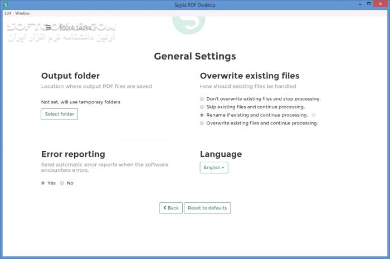Click the Sejda app icon in title bar
The height and width of the screenshot is (259, 390).
(6, 4)
